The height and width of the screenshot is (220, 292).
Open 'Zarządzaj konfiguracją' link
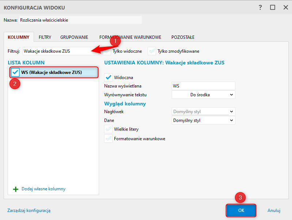pyautogui.click(x=29, y=210)
